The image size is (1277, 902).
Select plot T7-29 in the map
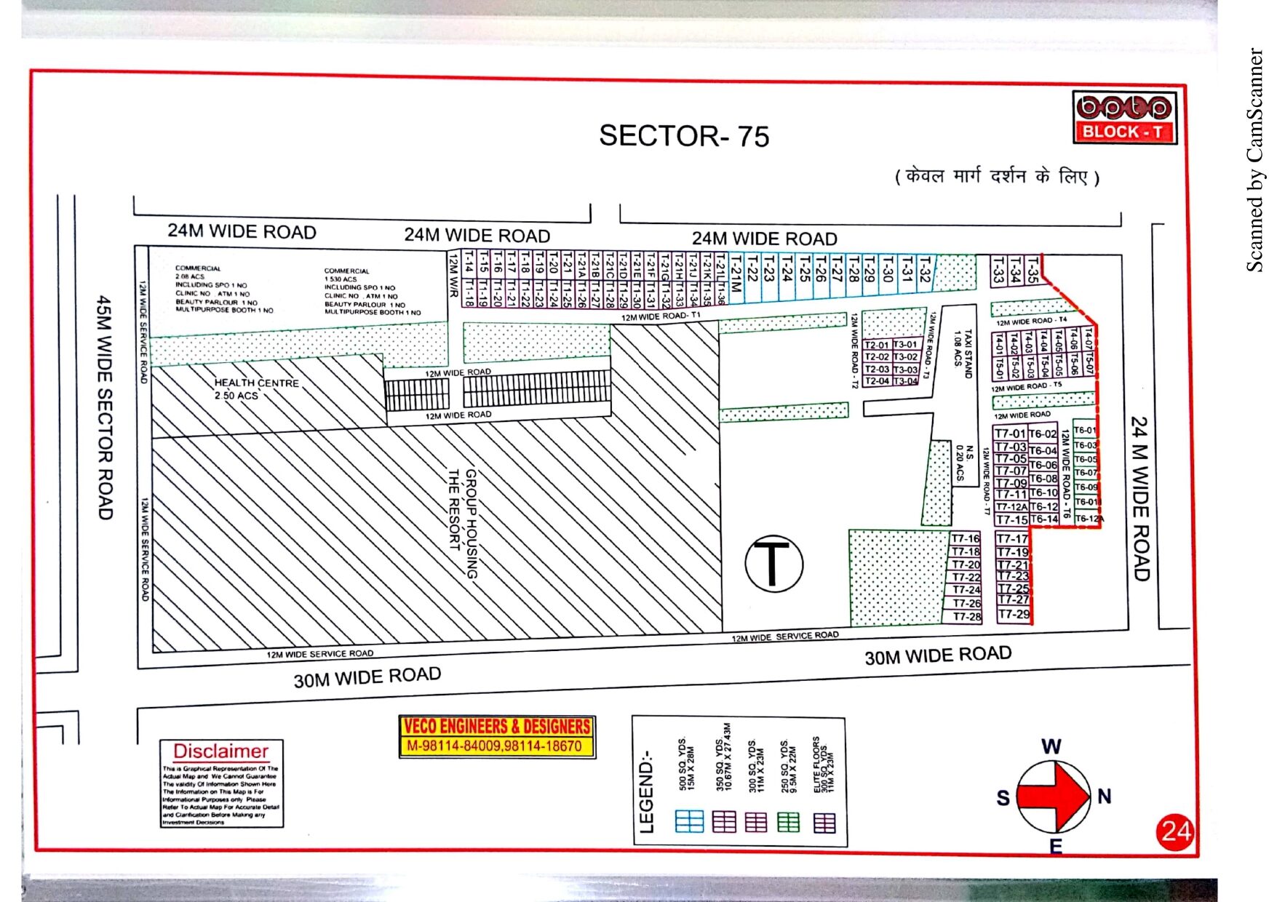(1013, 615)
